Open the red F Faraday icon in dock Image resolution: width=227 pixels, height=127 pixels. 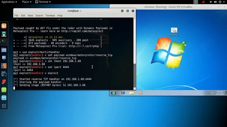pyautogui.click(x=4, y=82)
